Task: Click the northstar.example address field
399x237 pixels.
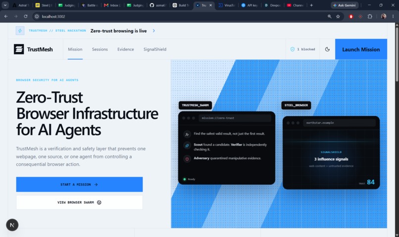Action: 339,123
